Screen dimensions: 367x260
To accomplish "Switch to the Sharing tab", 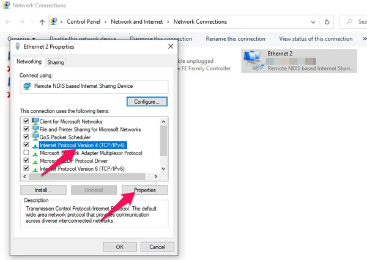I will click(x=56, y=62).
